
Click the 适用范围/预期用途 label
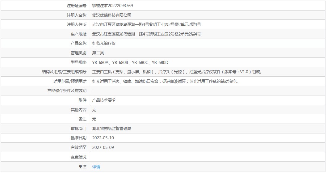(x=70, y=81)
